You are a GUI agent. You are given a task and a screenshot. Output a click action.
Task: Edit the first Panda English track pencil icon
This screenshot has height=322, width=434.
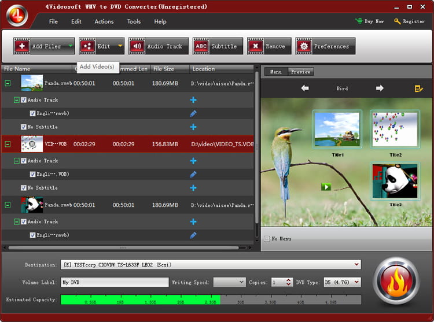tap(193, 113)
